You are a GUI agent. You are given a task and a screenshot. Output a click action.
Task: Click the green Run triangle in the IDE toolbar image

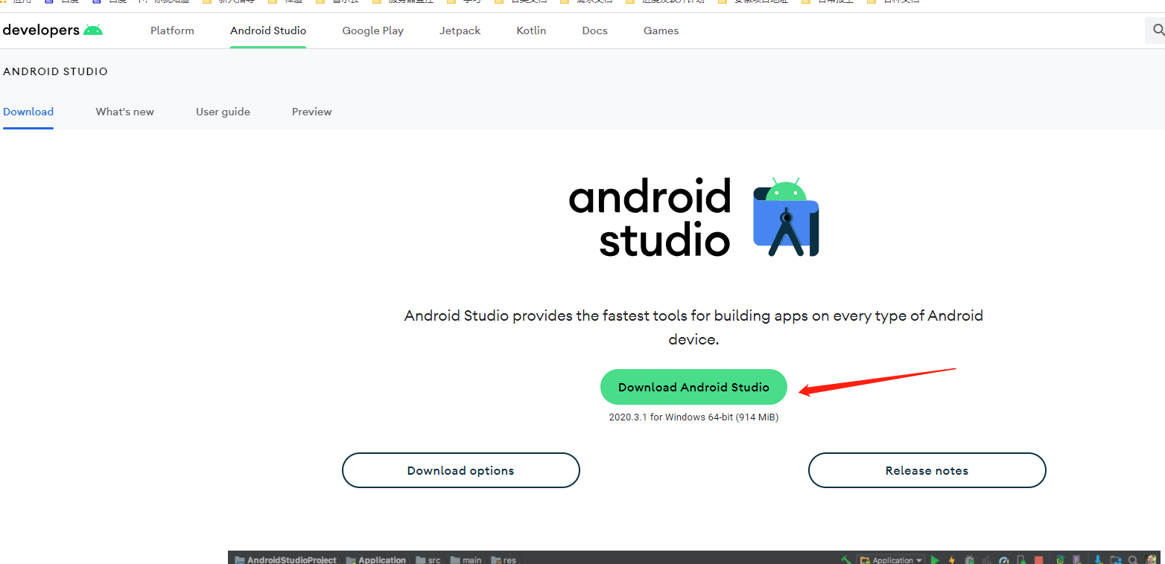click(x=935, y=560)
